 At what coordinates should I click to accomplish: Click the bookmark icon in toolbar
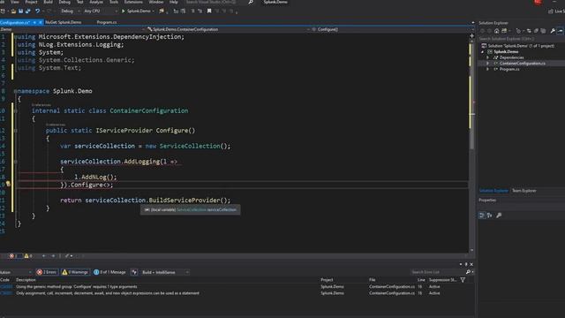209,11
